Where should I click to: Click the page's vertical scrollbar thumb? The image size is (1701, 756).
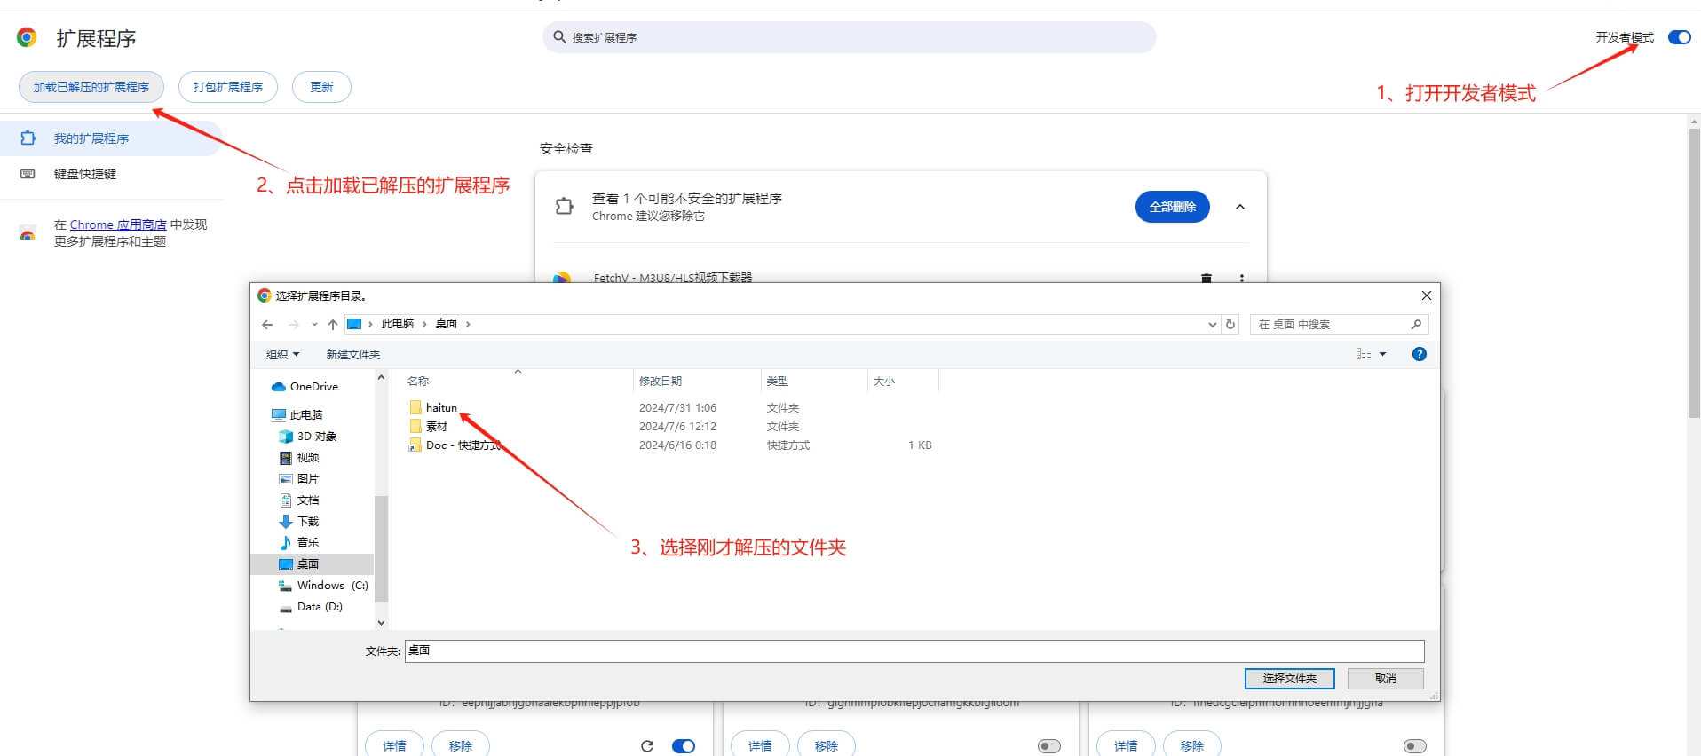coord(1693,266)
